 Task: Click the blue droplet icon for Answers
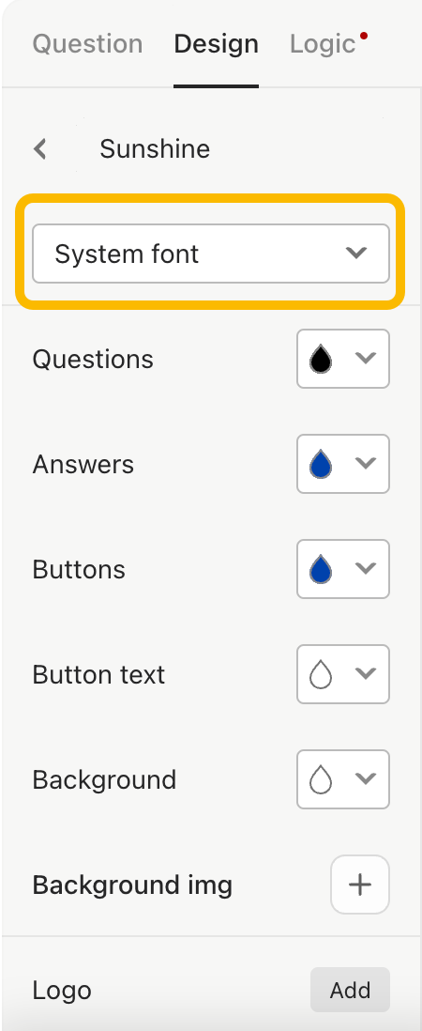point(321,464)
